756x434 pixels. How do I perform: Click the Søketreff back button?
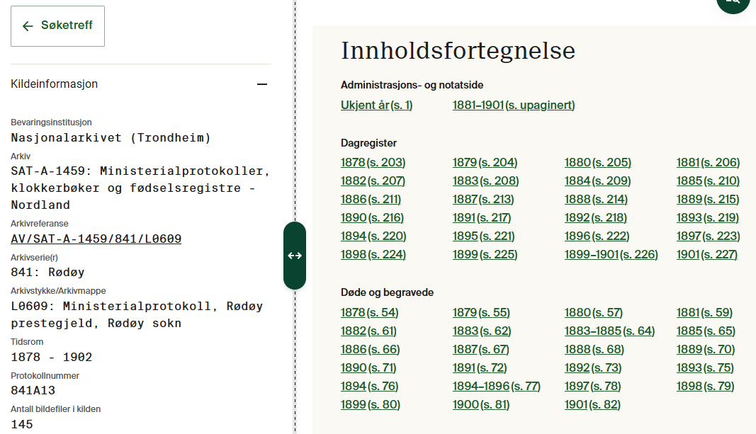(x=57, y=26)
